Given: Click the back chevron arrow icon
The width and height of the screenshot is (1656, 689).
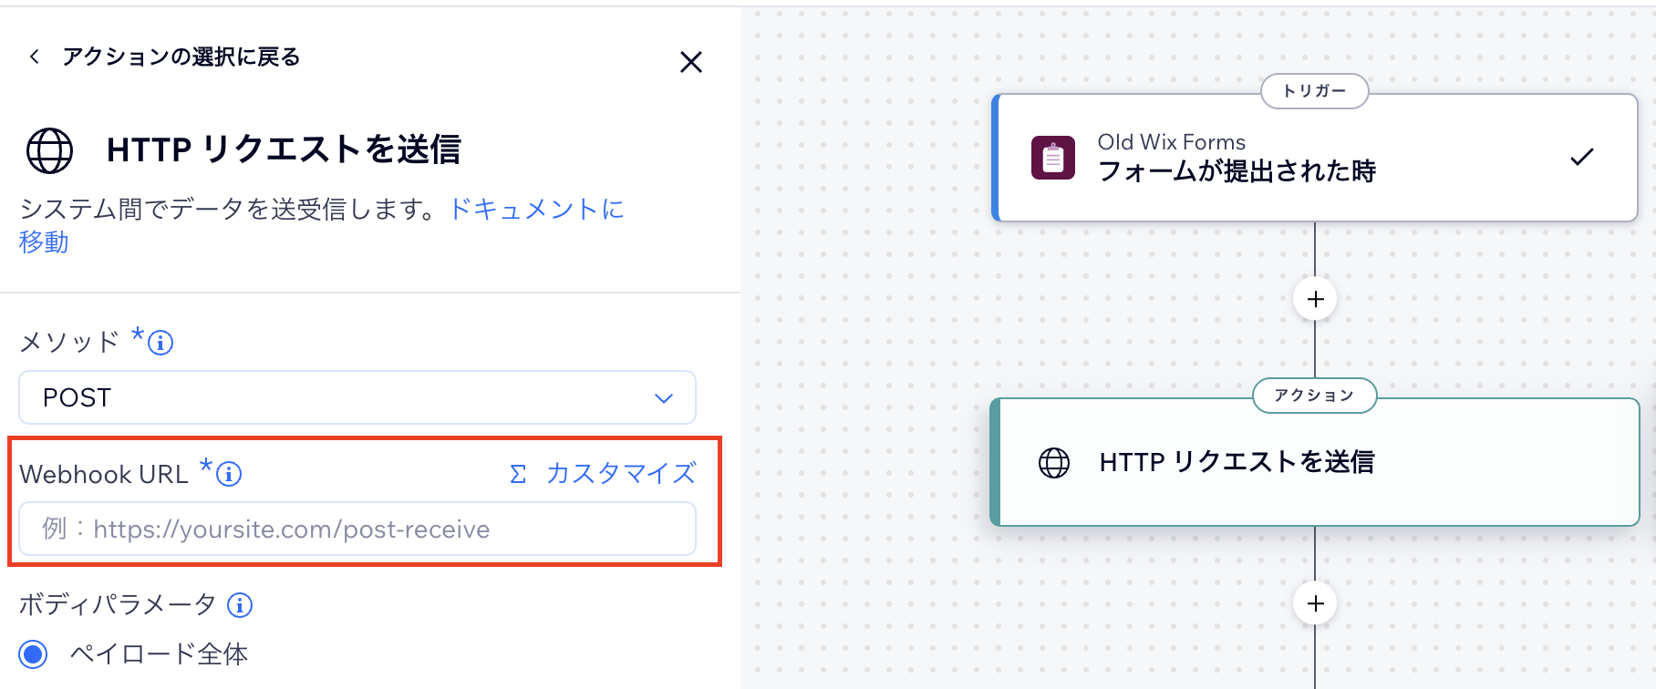Looking at the screenshot, I should click(34, 57).
